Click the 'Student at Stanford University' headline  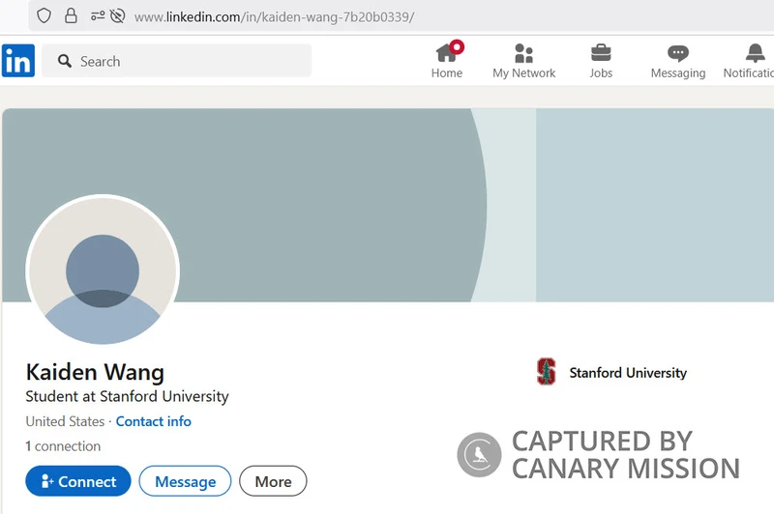(x=128, y=396)
